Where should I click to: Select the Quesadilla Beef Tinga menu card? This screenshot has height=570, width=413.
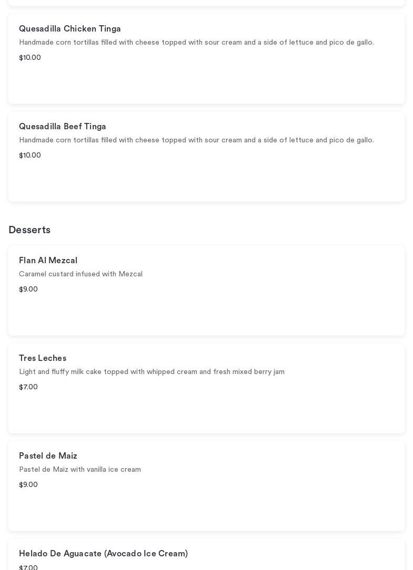point(206,179)
